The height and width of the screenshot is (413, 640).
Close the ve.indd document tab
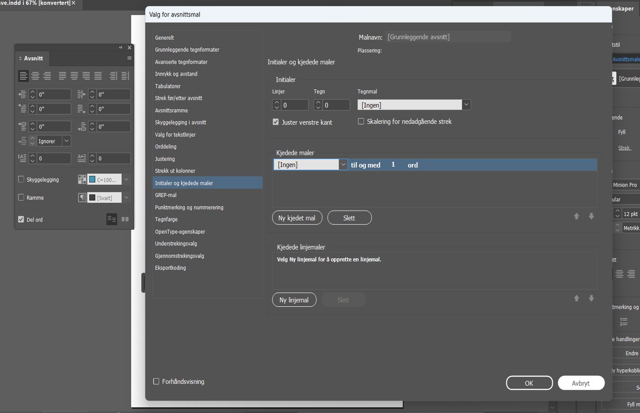tap(73, 3)
